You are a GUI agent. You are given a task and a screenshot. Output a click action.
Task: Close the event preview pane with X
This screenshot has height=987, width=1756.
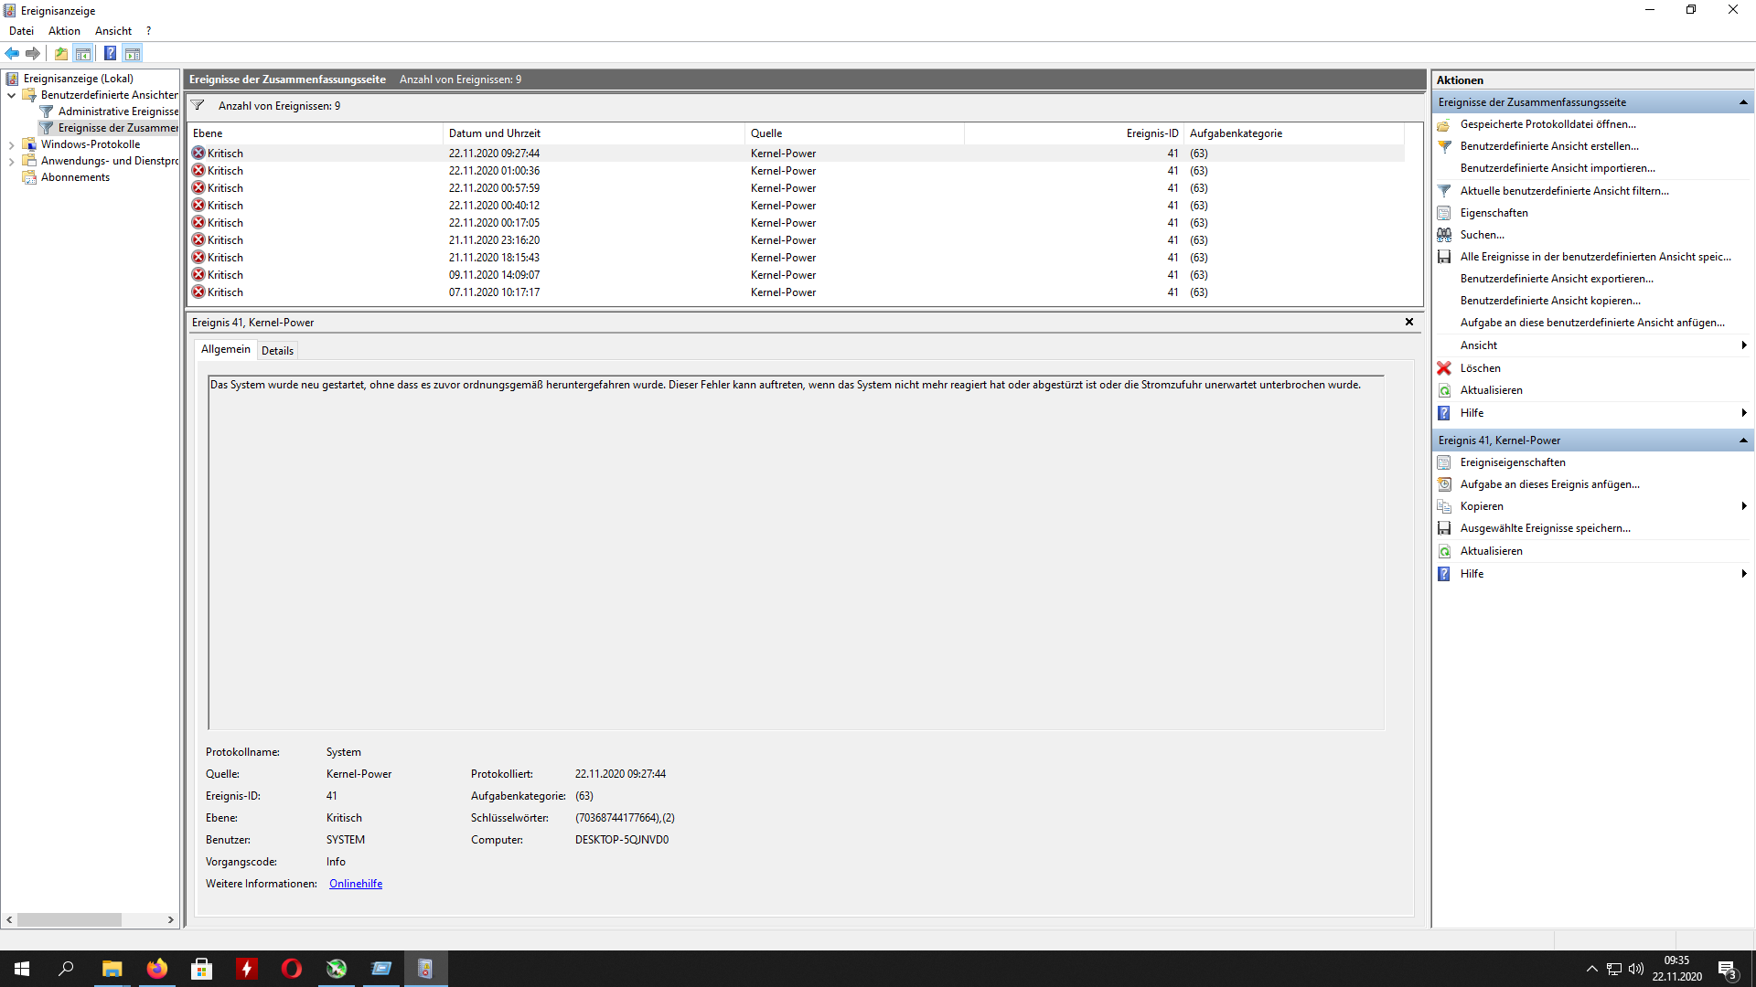point(1409,322)
